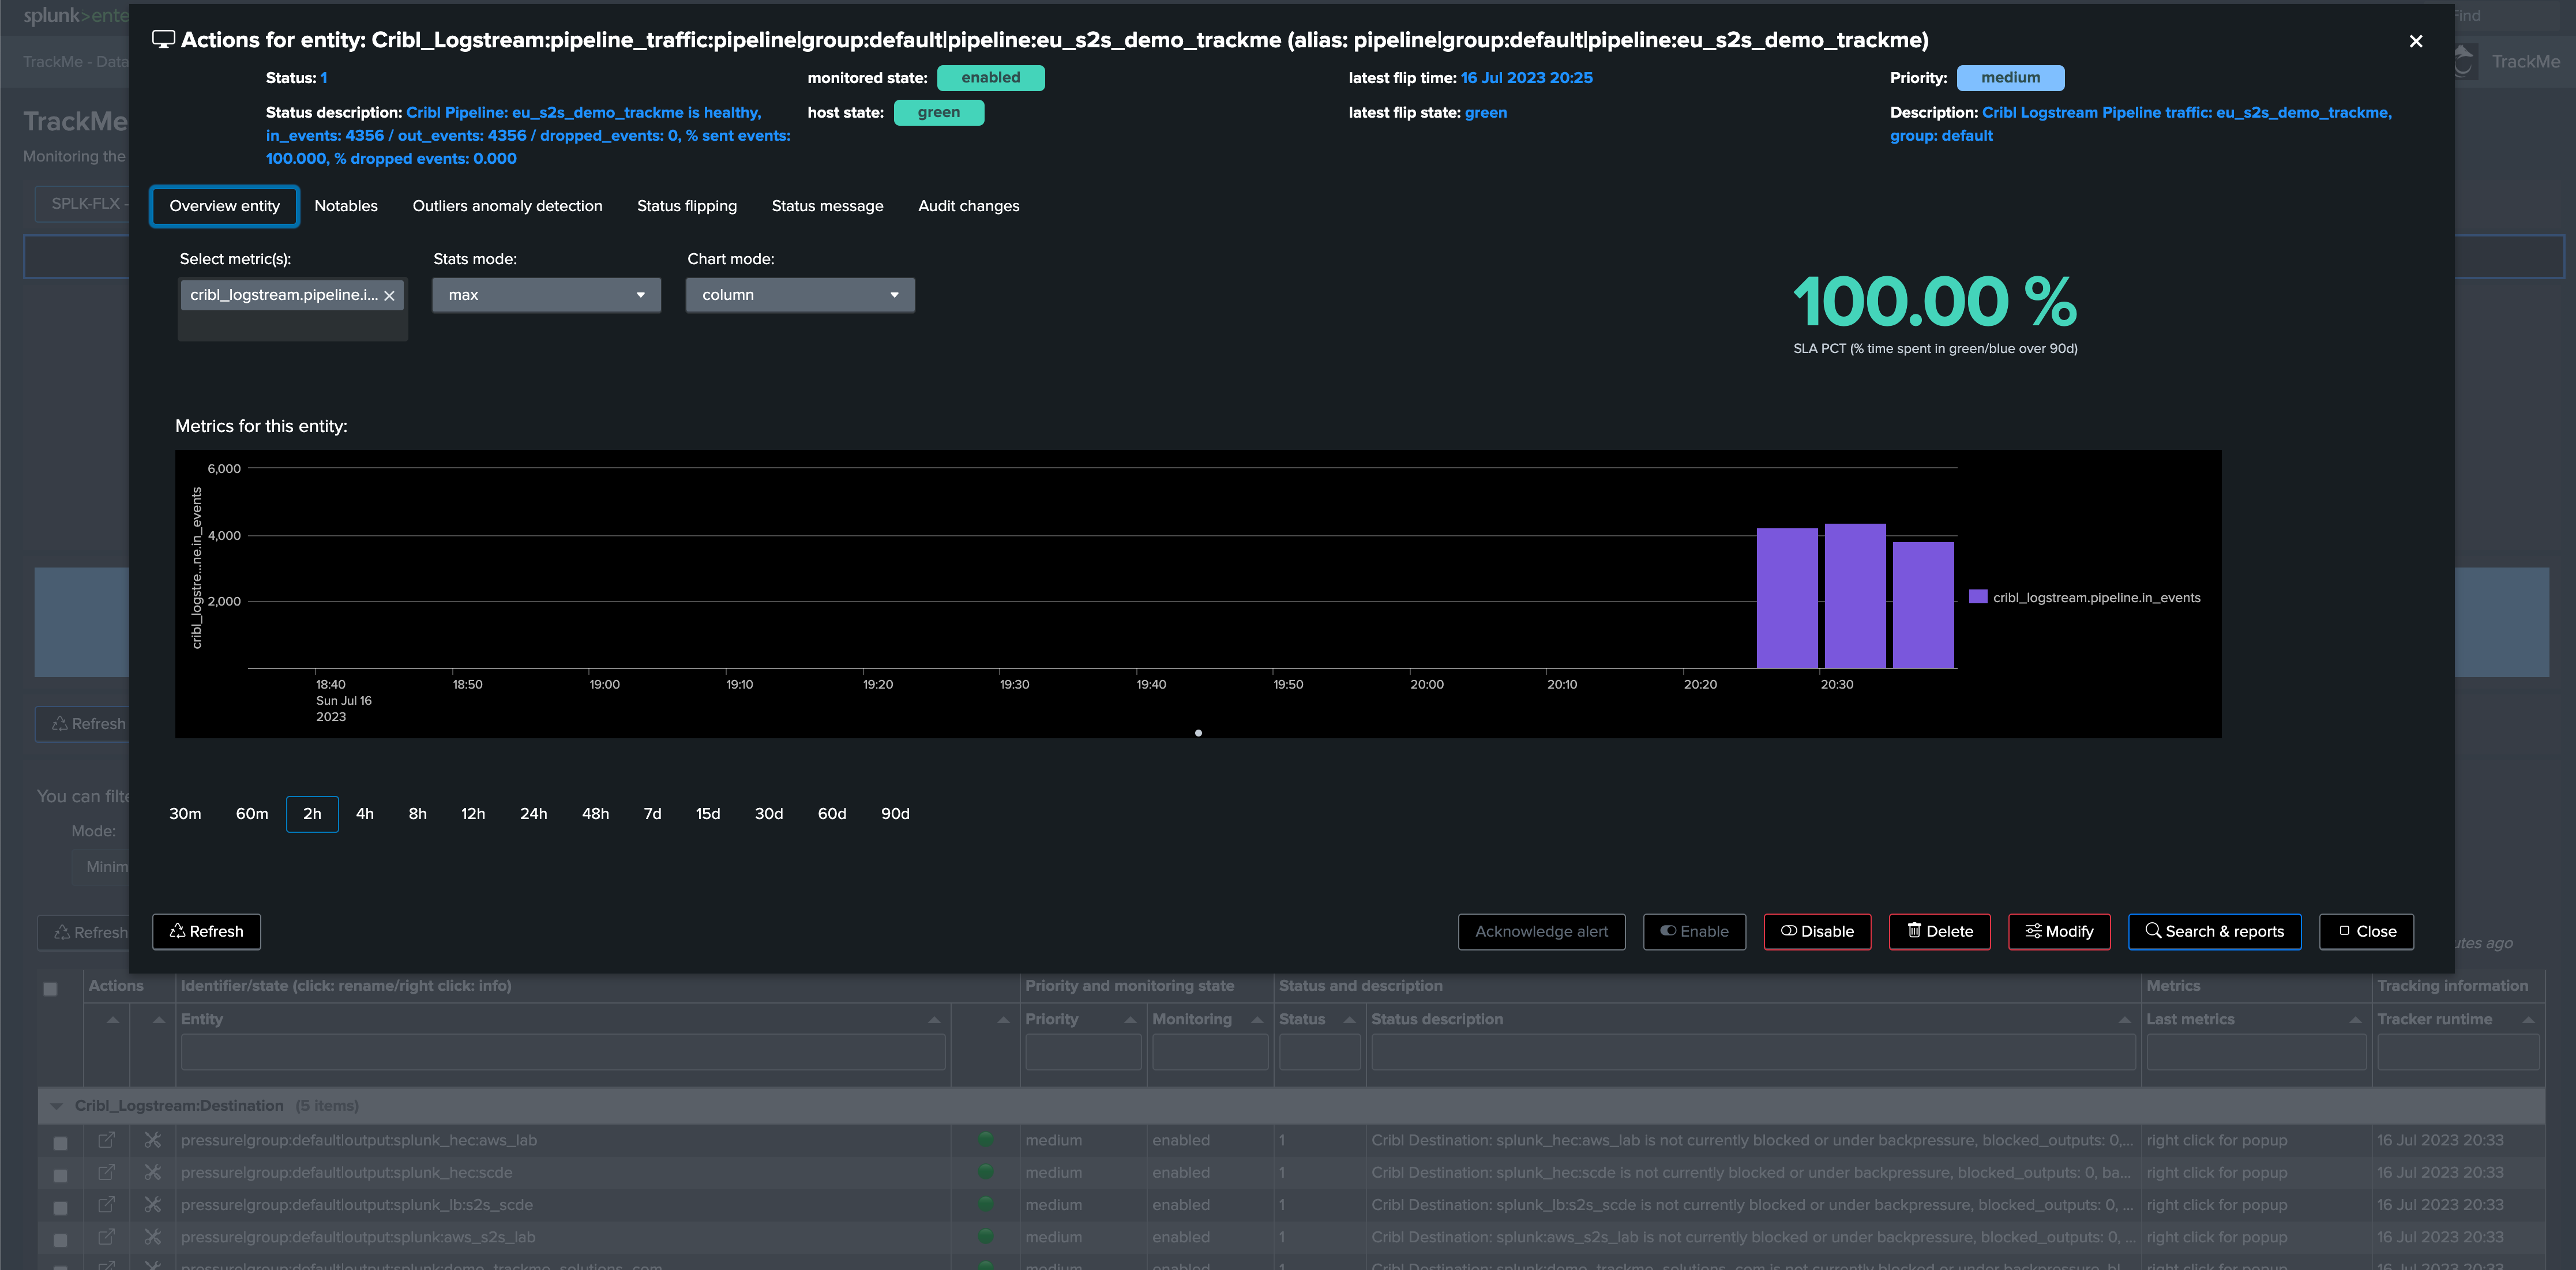Click trash icon on Delete button

pos(1914,931)
